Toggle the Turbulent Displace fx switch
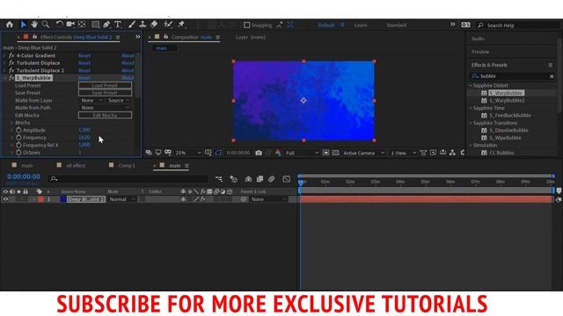563x316 pixels. point(11,63)
